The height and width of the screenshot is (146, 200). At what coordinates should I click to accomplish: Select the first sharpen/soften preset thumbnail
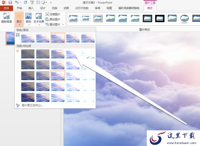[x=28, y=38]
